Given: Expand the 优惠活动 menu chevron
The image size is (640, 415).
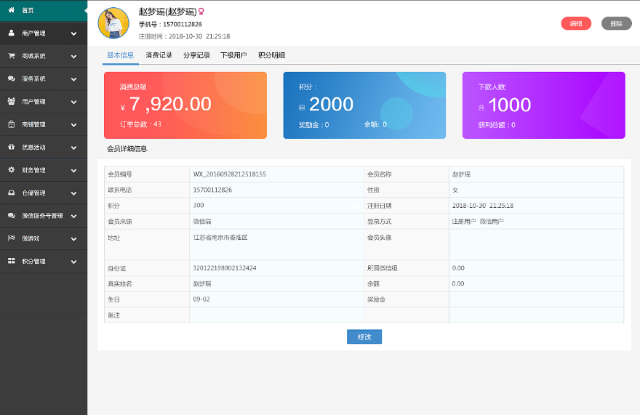Looking at the screenshot, I should click(x=74, y=148).
